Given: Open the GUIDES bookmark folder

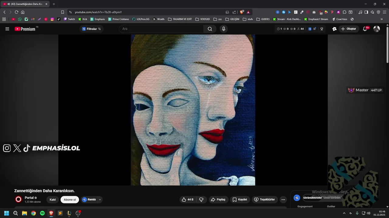Looking at the screenshot, I should click(263, 19).
